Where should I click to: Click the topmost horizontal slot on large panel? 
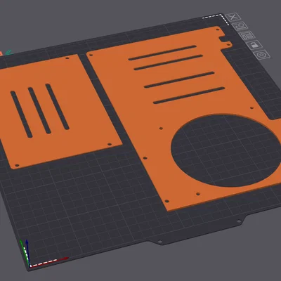pos(162,53)
